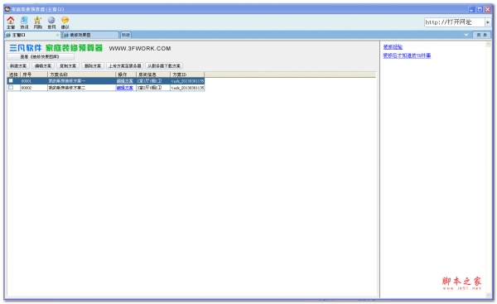
Task: Click the shopping cart toolbar icon
Action: click(x=38, y=21)
